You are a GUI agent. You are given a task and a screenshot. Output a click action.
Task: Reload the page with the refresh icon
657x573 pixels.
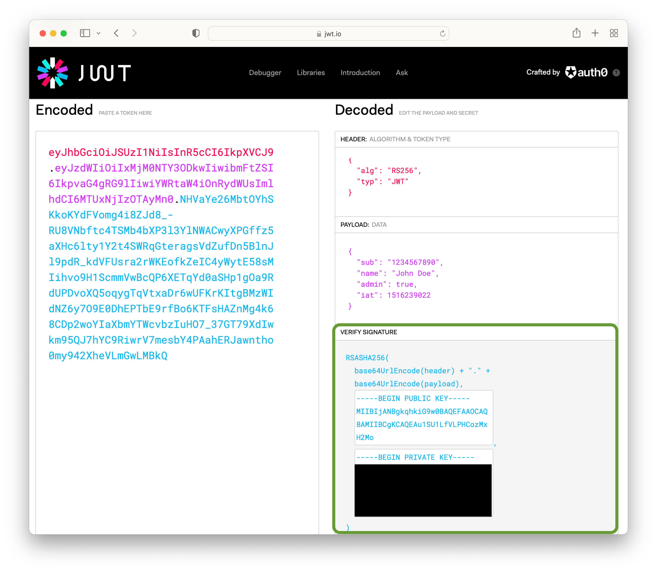tap(442, 34)
